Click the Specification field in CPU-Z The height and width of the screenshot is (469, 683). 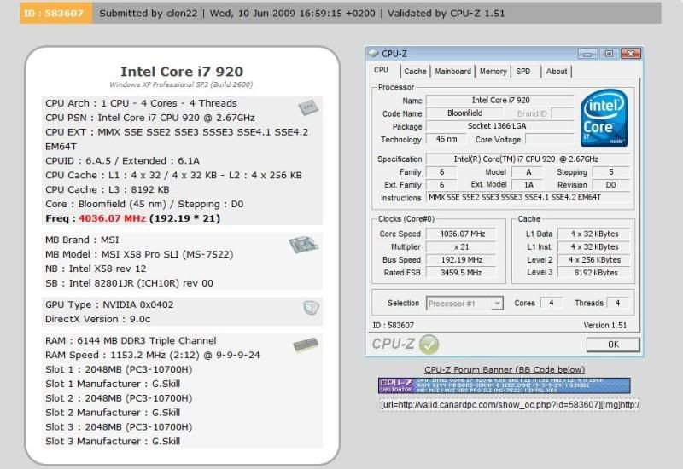528,159
